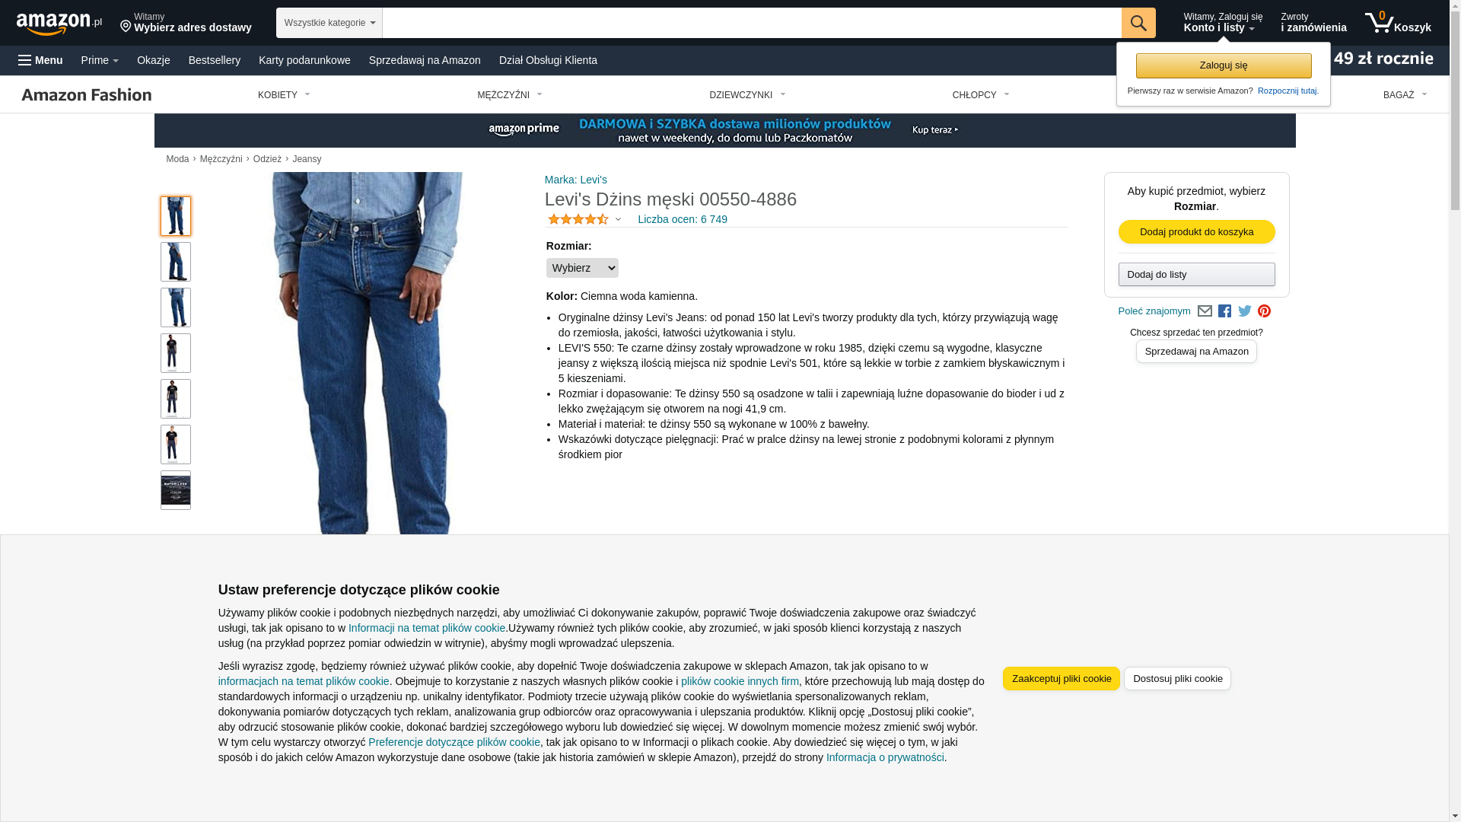Click the orange search magnifier button
Image resolution: width=1461 pixels, height=822 pixels.
tap(1138, 23)
